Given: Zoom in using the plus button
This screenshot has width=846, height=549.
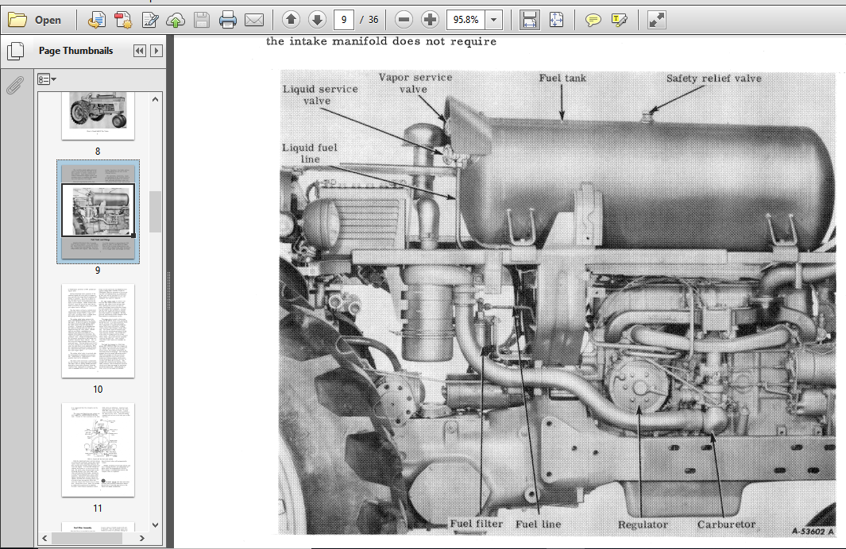Looking at the screenshot, I should coord(430,20).
